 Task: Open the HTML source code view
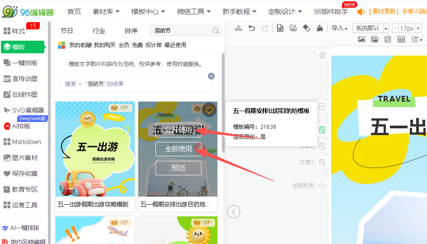point(239,28)
